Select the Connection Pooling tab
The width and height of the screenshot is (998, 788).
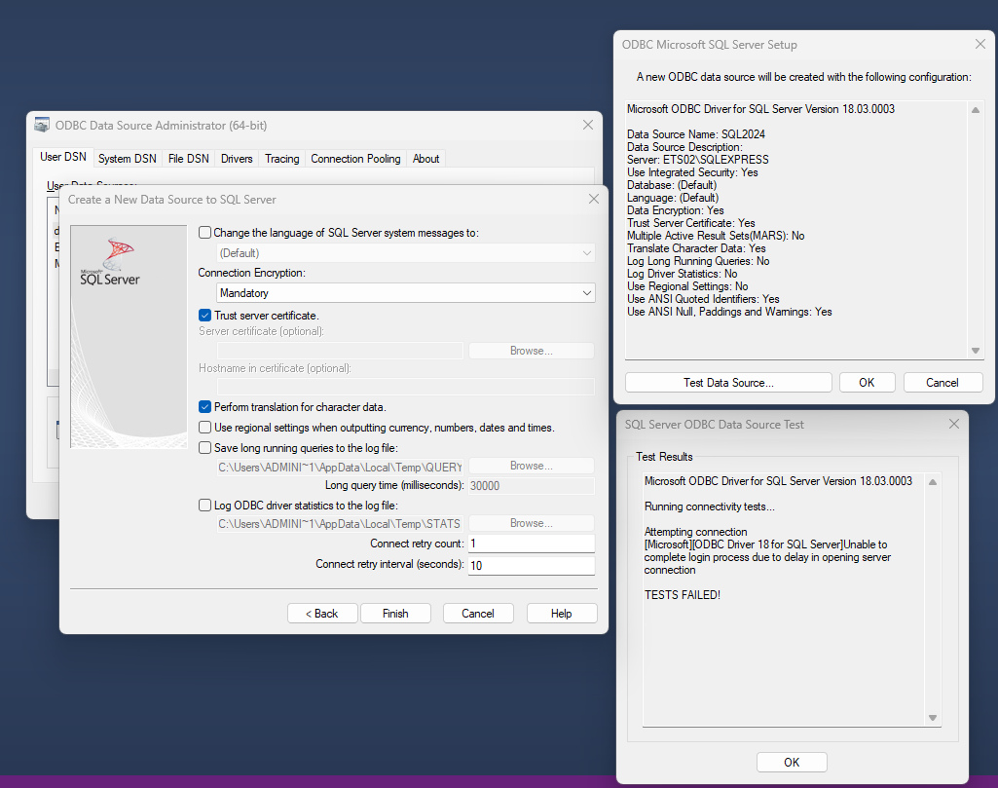pyautogui.click(x=355, y=159)
